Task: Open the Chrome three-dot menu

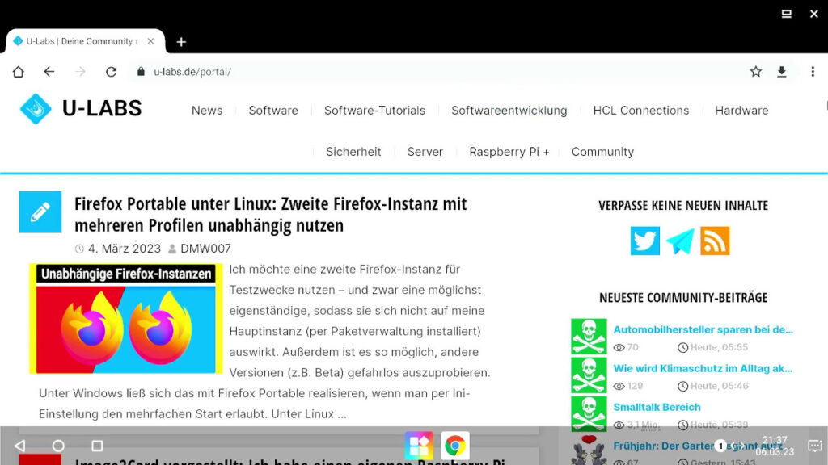Action: pyautogui.click(x=813, y=72)
